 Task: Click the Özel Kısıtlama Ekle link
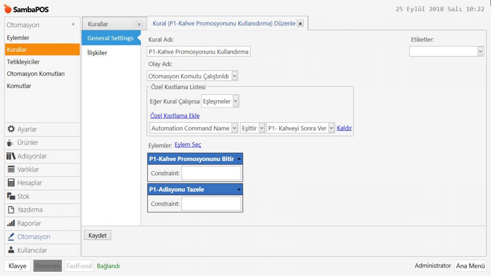[175, 116]
